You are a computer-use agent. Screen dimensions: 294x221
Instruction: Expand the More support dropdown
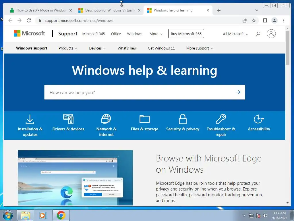tap(200, 48)
